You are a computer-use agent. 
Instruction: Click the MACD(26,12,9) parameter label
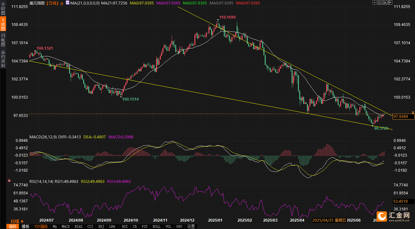click(x=43, y=137)
